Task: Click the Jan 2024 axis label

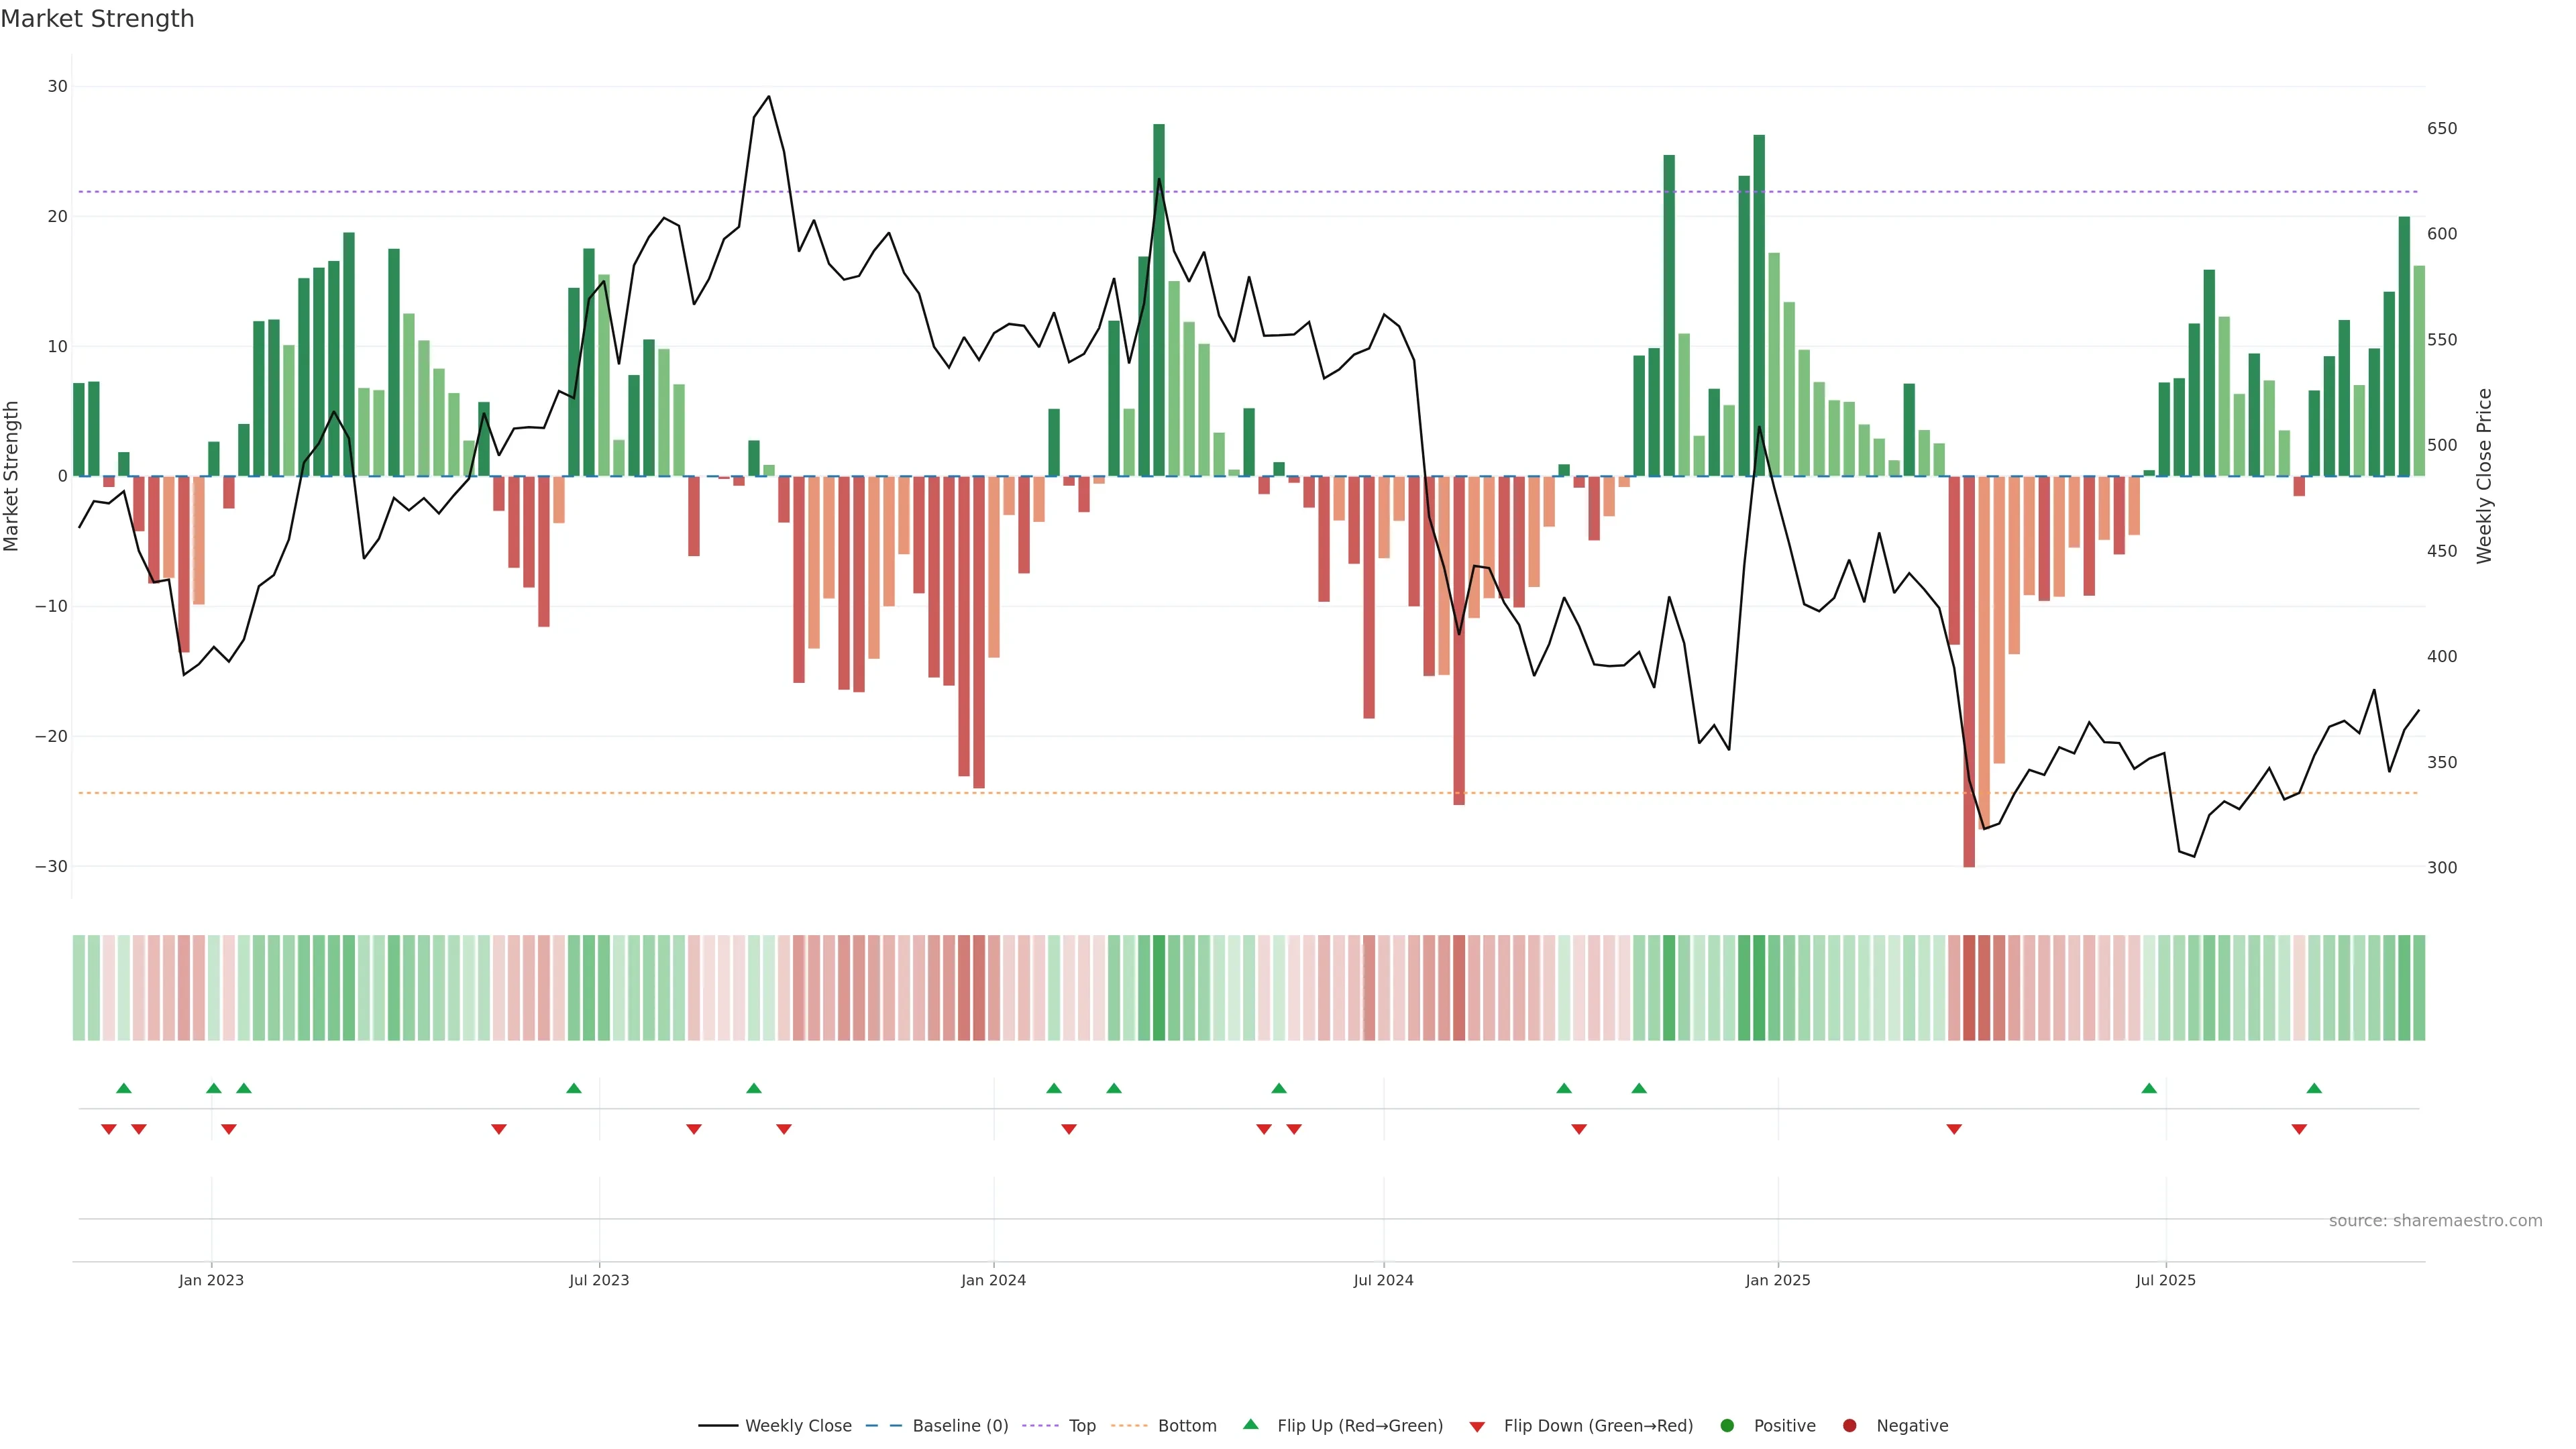Action: pyautogui.click(x=993, y=1280)
